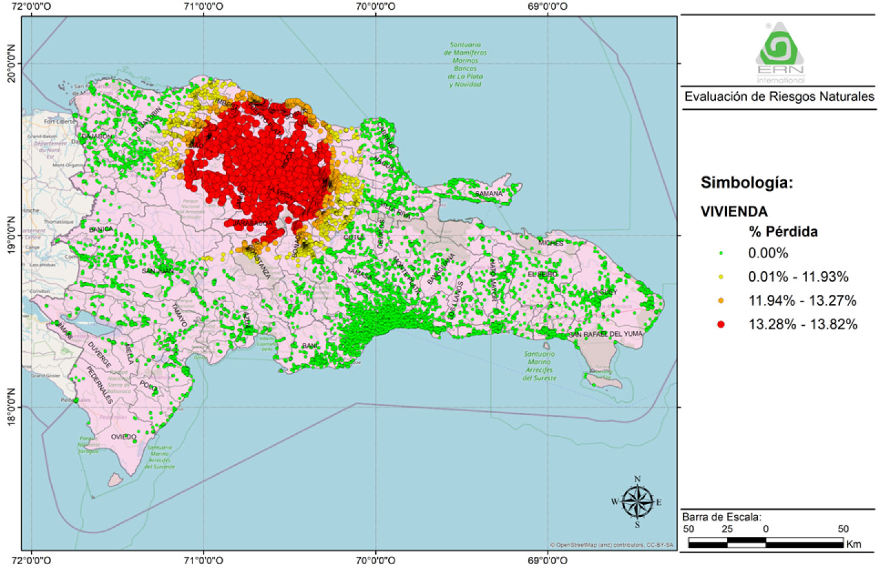Image resolution: width=880 pixels, height=569 pixels.
Task: Click the MICHES town label
Action: coord(550,243)
